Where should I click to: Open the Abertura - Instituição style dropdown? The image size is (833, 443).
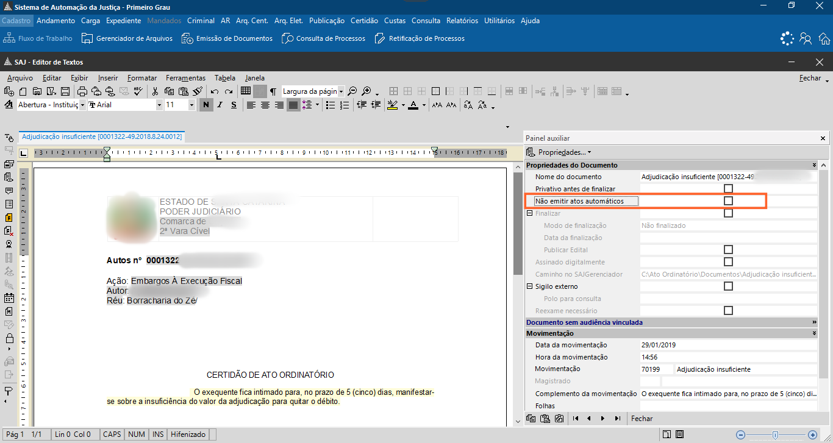click(82, 105)
